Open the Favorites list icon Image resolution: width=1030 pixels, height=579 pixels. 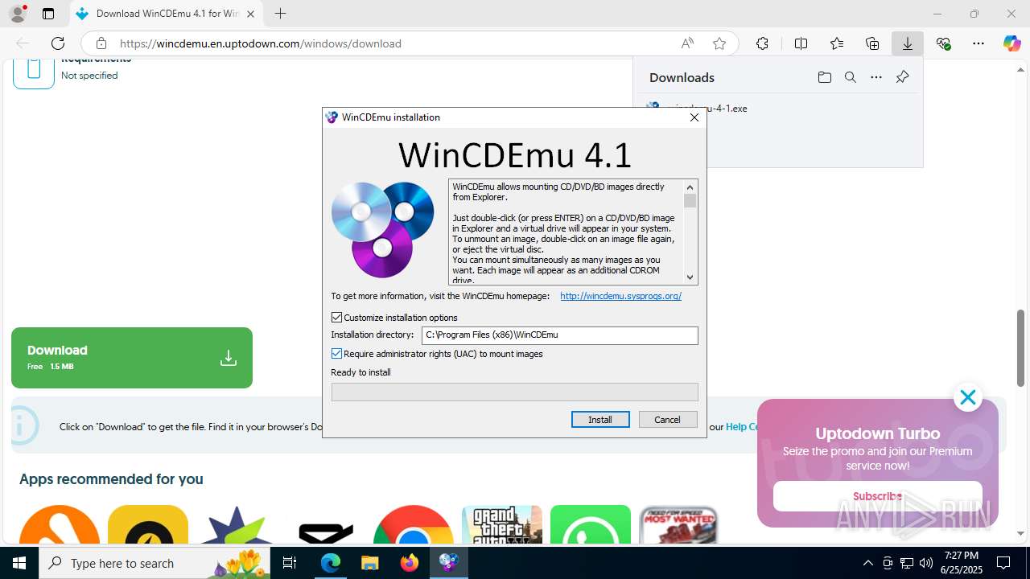(837, 43)
